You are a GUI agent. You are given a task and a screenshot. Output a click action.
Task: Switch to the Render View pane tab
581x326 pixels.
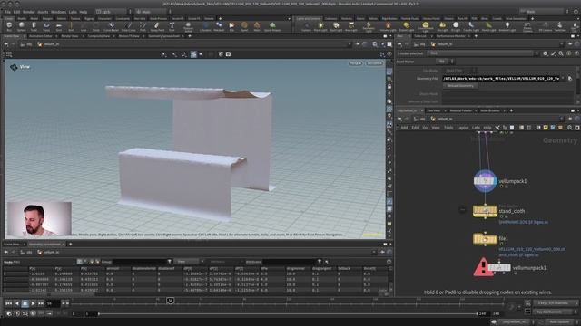tap(70, 36)
